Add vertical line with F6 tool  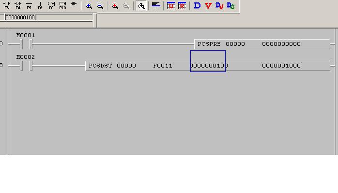pyautogui.click(x=40, y=6)
